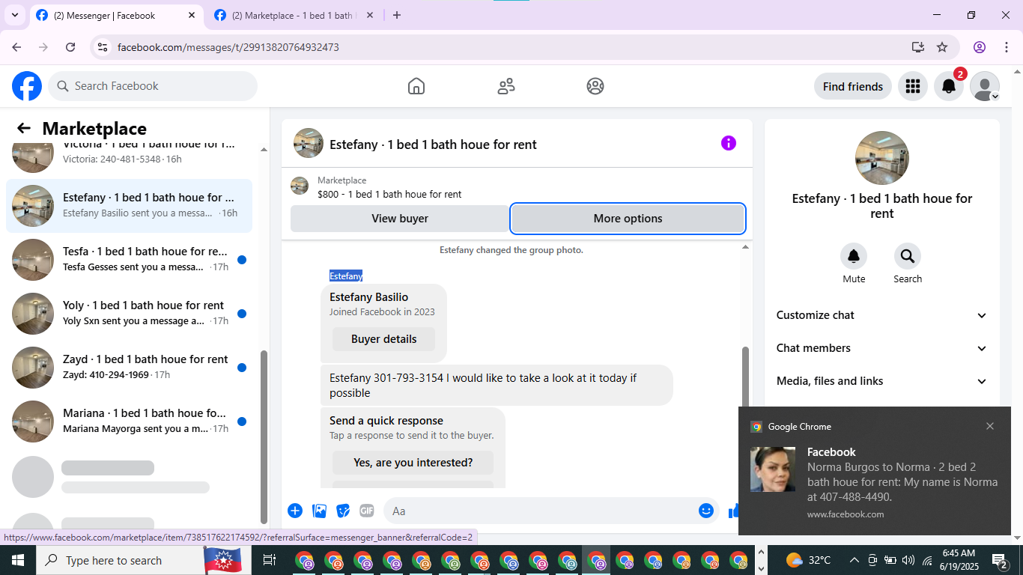Open the Groups icon in top navigation
The height and width of the screenshot is (575, 1023).
[x=595, y=86]
